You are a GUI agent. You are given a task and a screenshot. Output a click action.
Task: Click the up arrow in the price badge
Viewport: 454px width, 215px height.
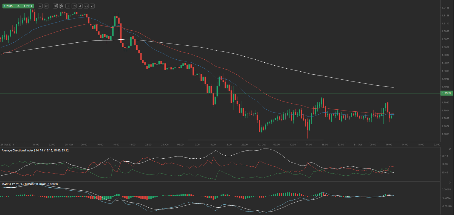[18, 6]
